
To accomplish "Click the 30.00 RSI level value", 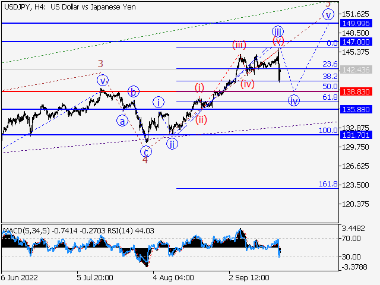I will (351, 256).
